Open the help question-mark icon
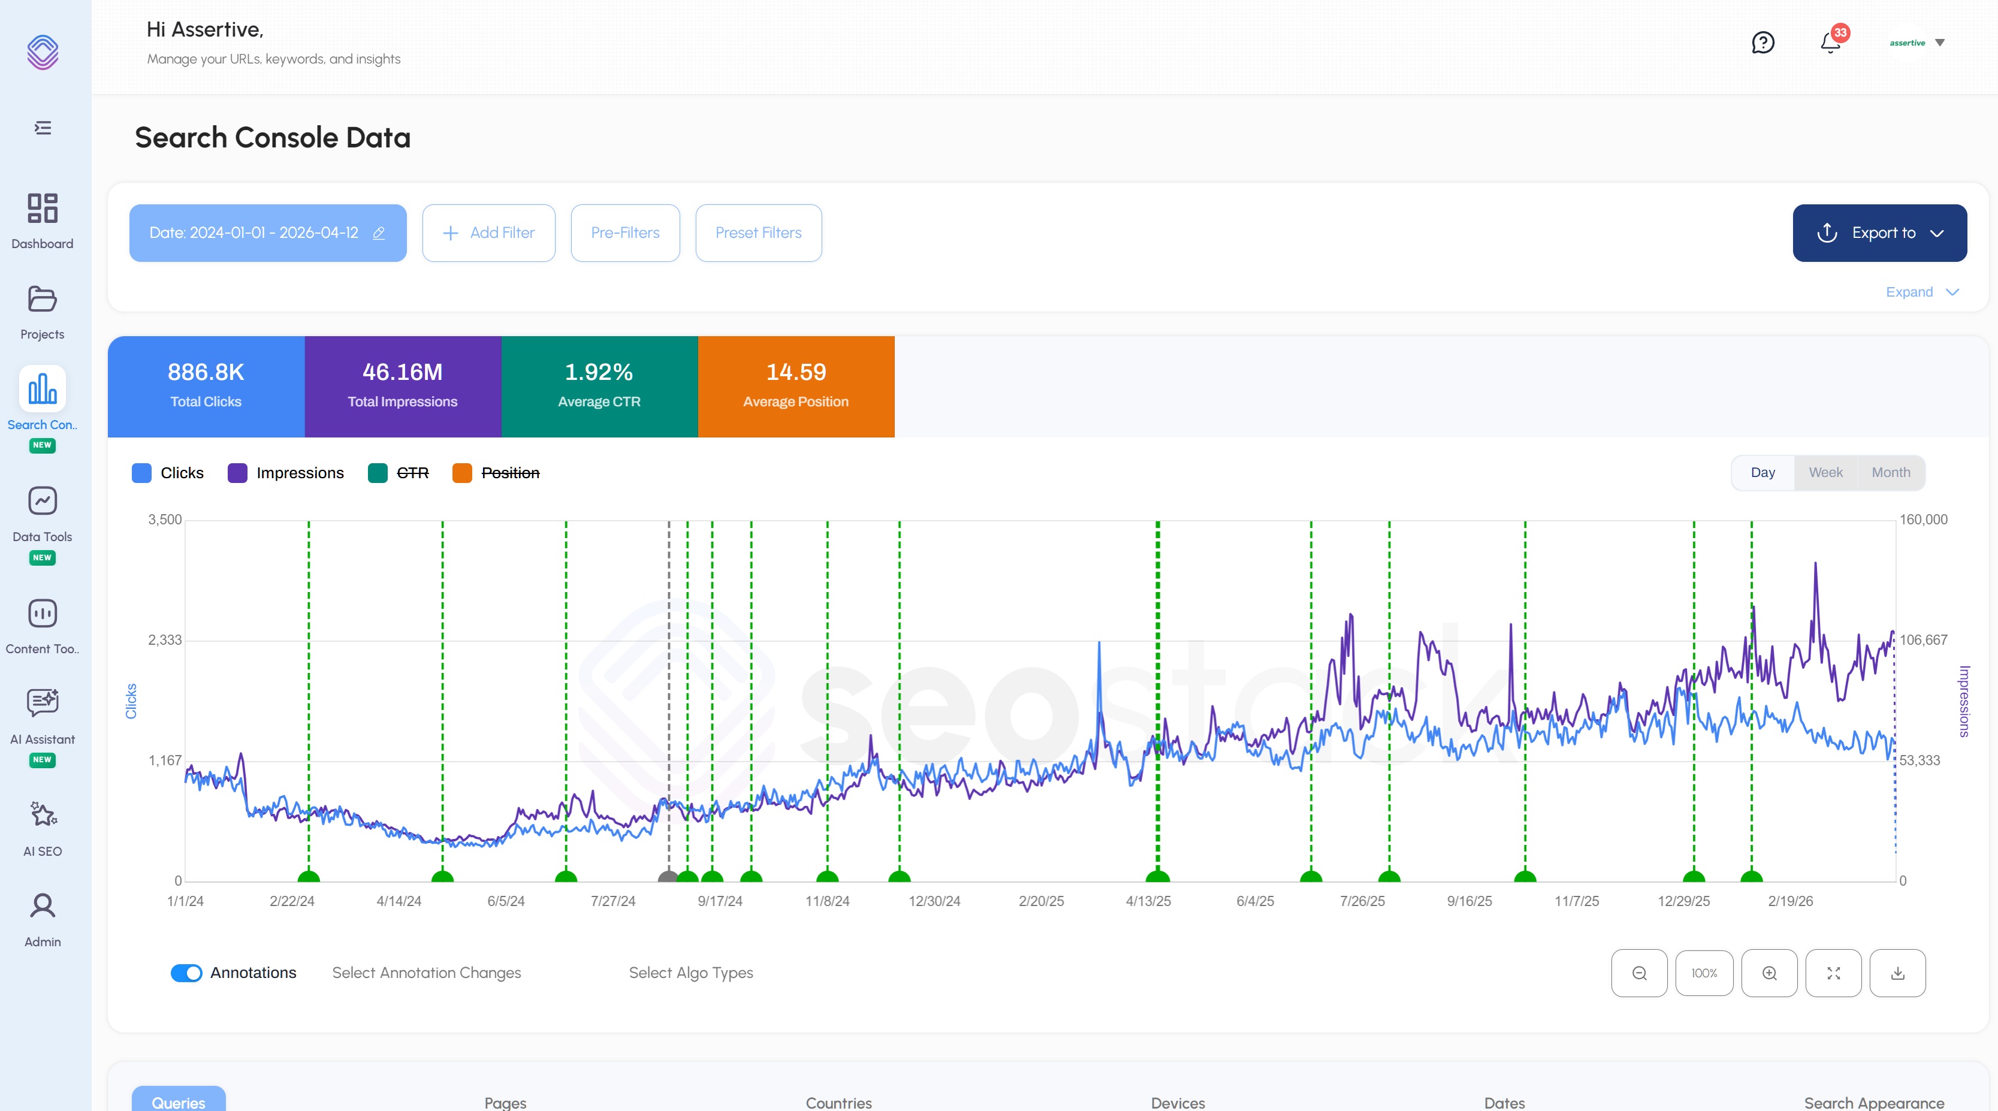Viewport: 1998px width, 1111px height. tap(1763, 43)
